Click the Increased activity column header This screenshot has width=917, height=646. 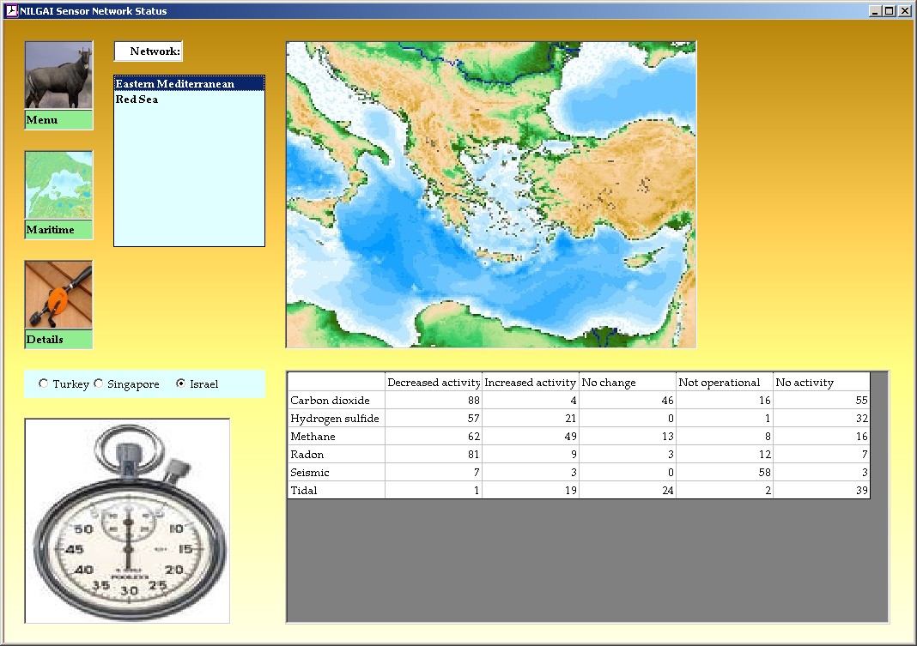530,383
